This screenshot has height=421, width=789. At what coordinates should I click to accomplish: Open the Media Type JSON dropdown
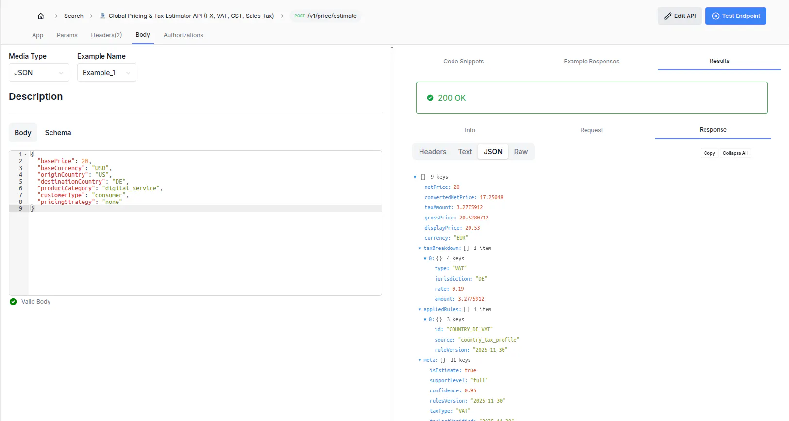pyautogui.click(x=39, y=73)
